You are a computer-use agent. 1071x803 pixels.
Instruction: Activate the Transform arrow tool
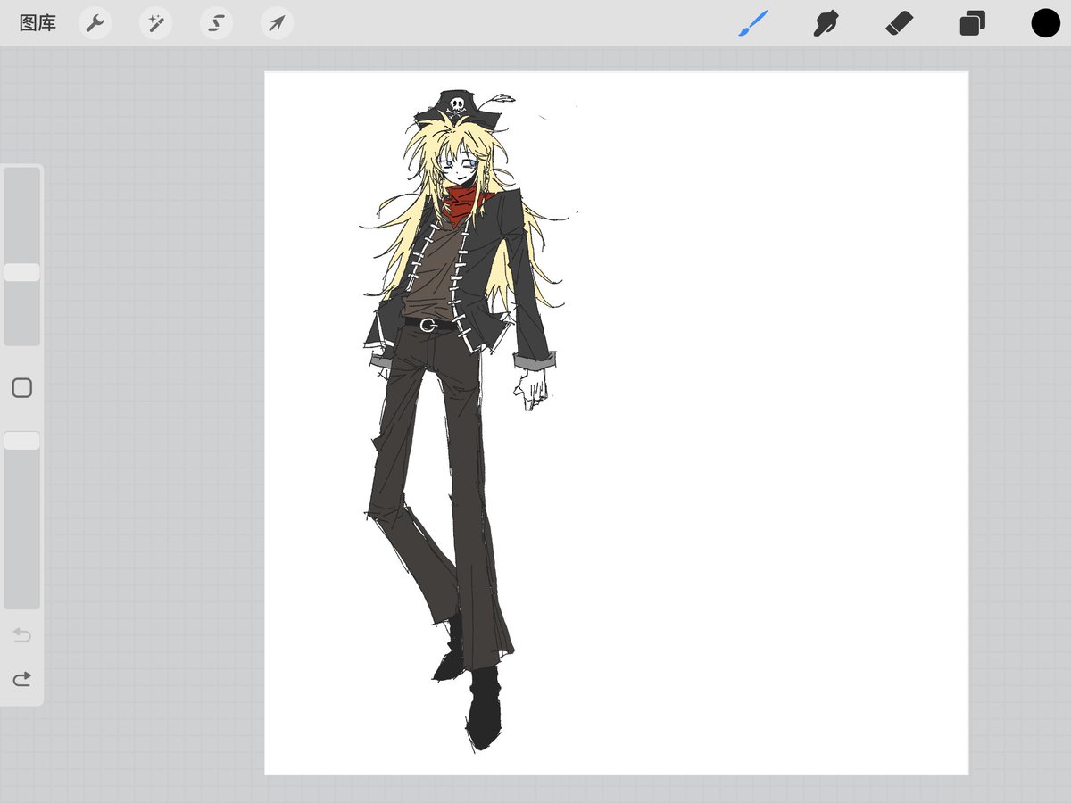click(277, 23)
